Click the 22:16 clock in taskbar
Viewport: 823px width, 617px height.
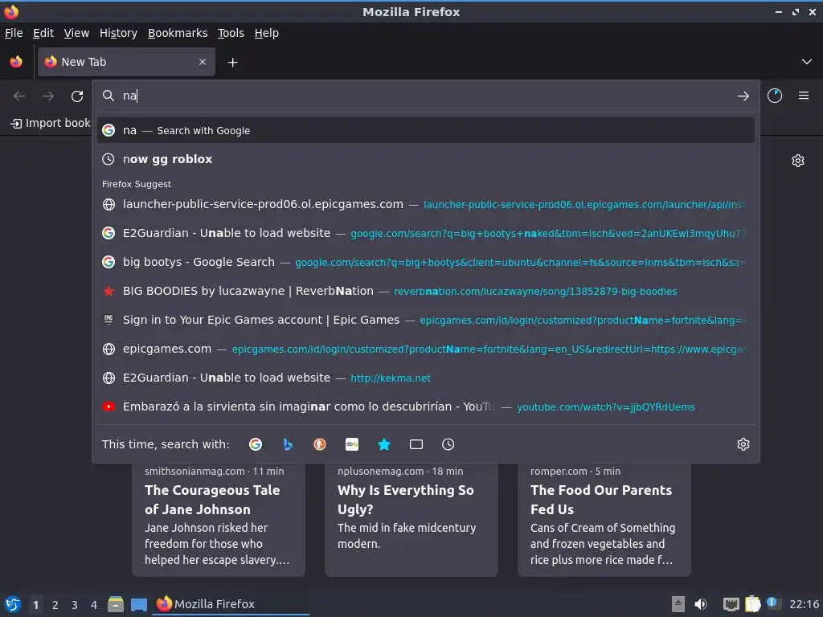coord(804,604)
